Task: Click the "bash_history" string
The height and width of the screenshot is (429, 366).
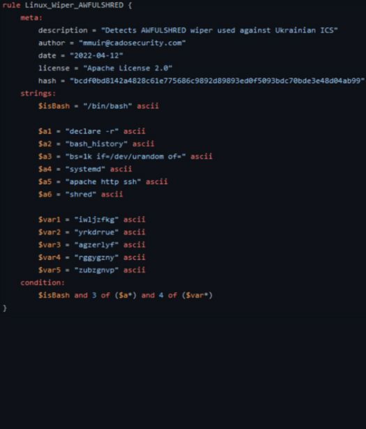Action: pyautogui.click(x=96, y=144)
